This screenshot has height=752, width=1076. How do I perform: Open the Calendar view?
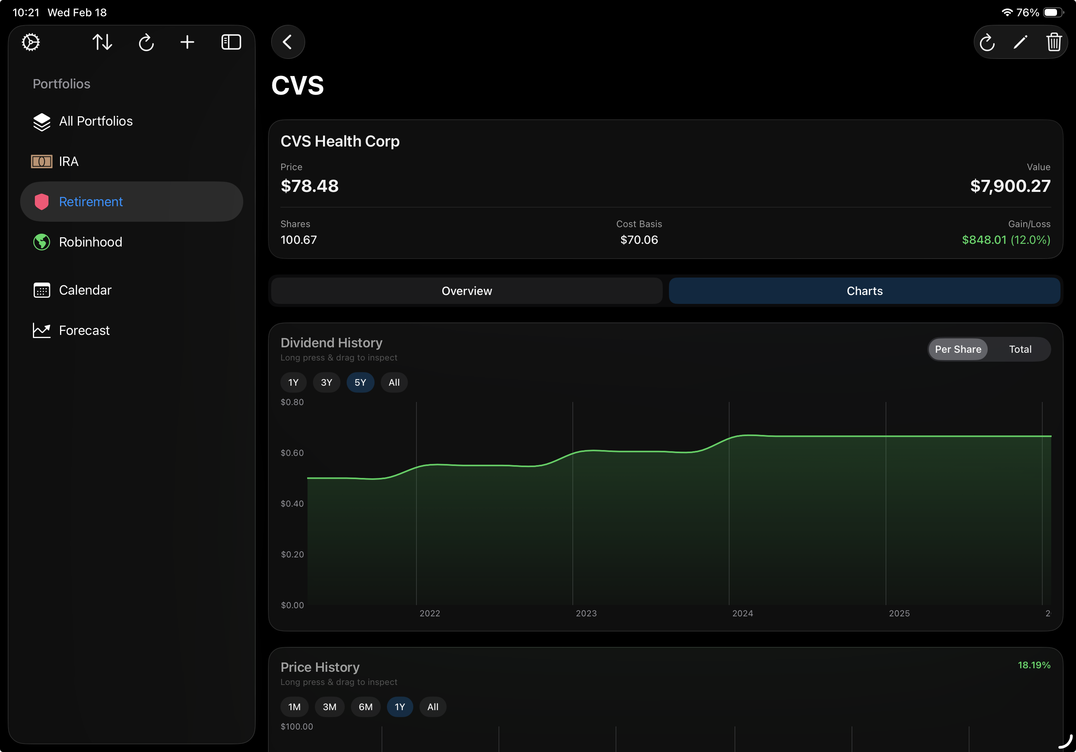85,290
